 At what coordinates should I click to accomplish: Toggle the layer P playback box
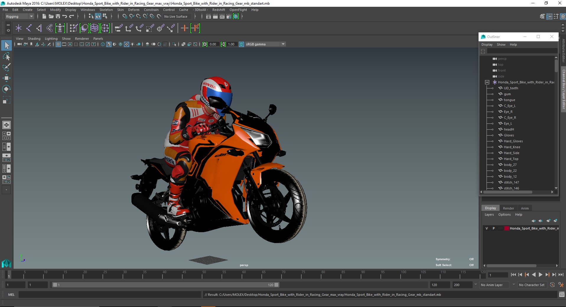point(493,228)
